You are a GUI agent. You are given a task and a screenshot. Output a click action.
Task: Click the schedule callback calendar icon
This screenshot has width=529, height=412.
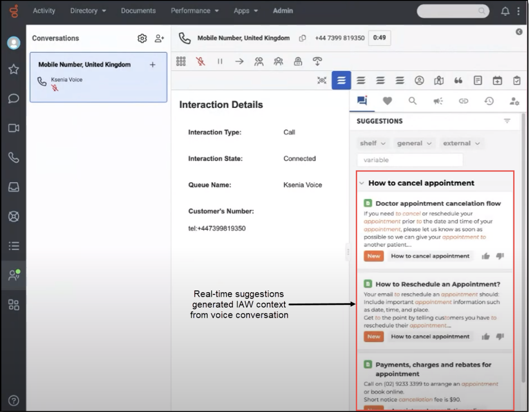497,80
